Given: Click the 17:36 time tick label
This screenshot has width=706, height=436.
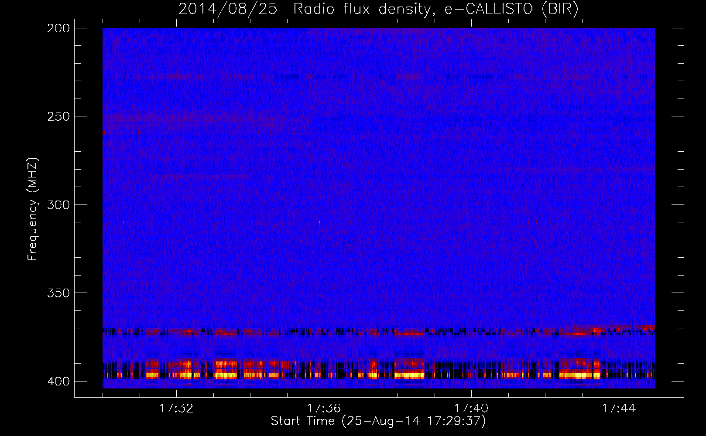Looking at the screenshot, I should (x=324, y=409).
